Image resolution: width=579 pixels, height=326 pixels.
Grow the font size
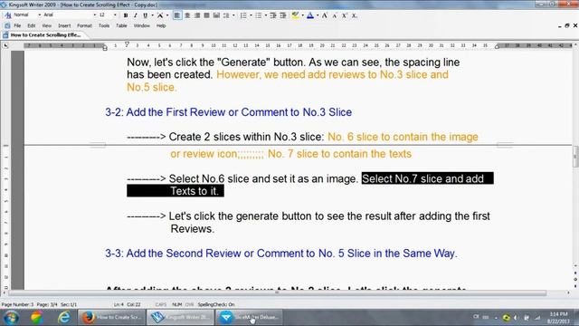click(325, 15)
